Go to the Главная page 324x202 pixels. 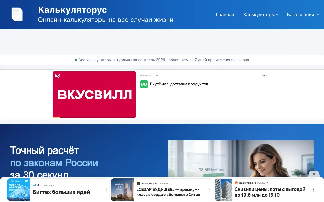coord(225,15)
